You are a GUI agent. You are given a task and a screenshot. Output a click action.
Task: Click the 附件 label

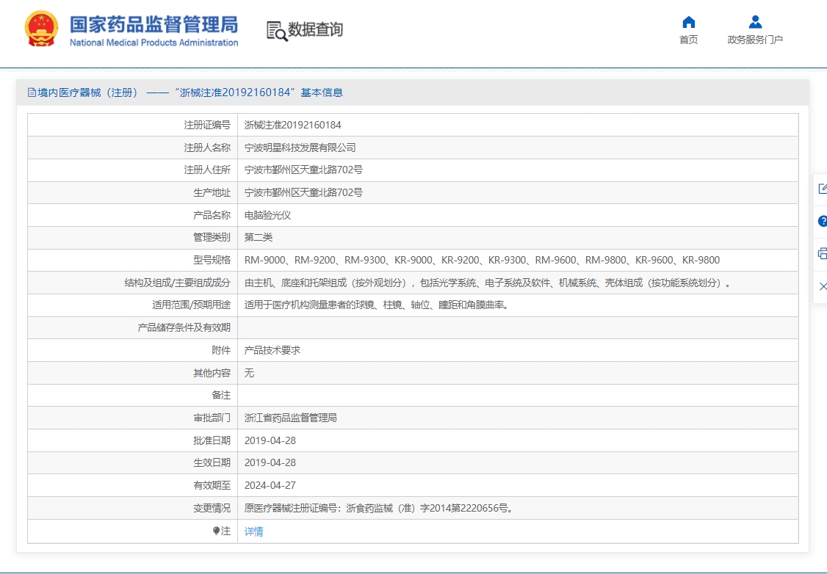click(x=222, y=350)
